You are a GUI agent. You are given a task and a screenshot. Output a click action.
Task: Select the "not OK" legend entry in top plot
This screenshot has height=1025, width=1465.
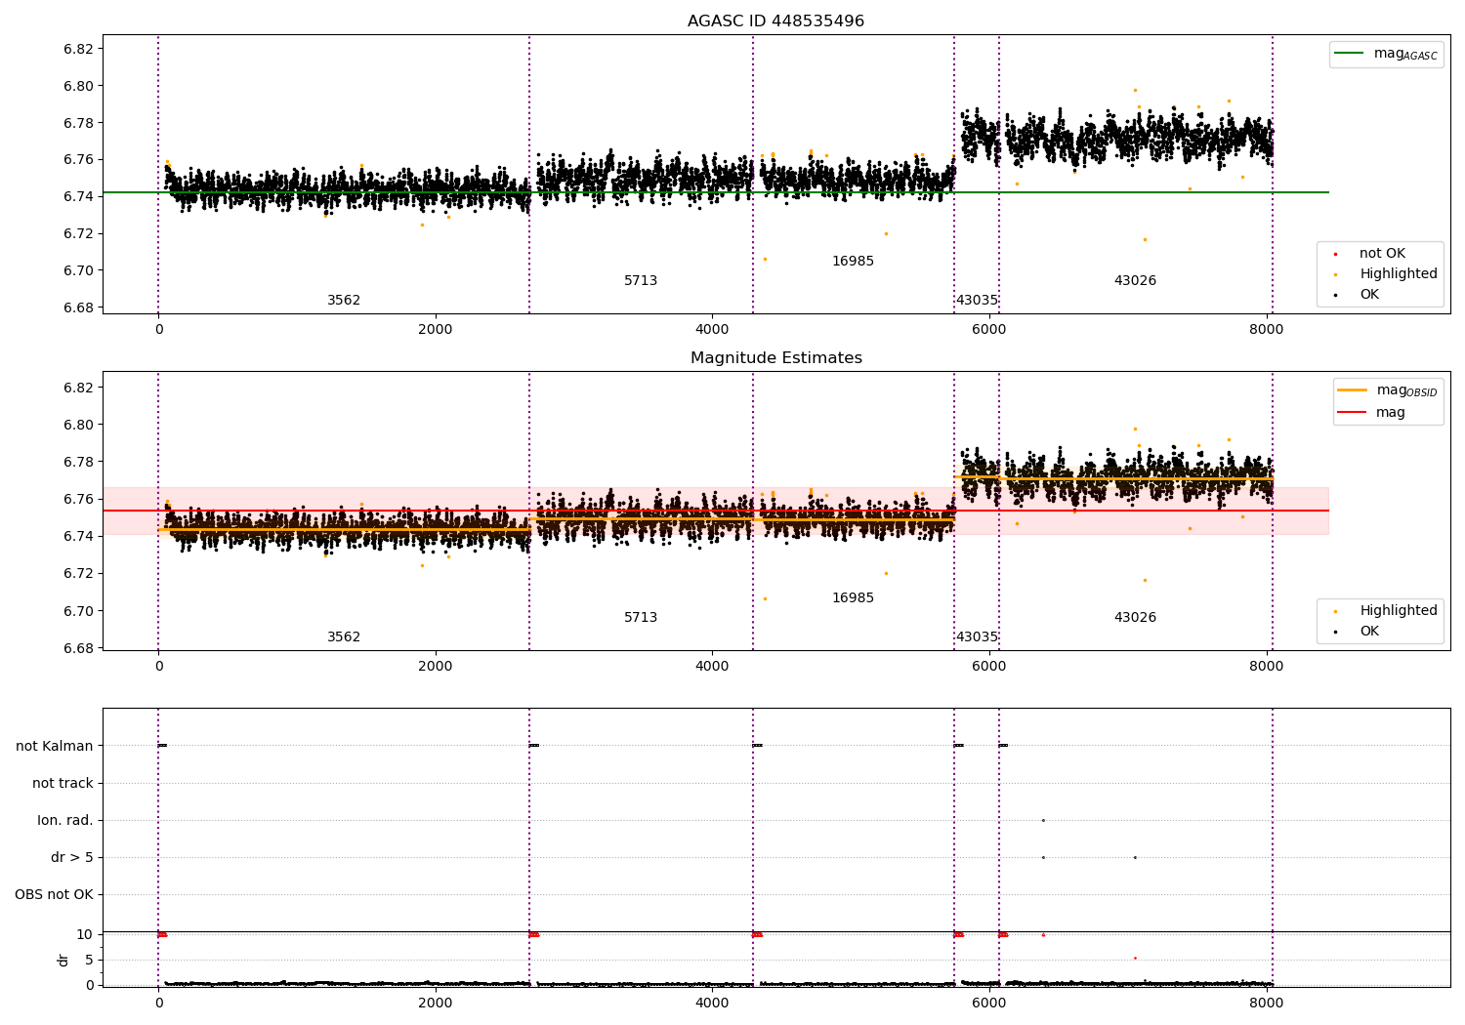pyautogui.click(x=1382, y=254)
